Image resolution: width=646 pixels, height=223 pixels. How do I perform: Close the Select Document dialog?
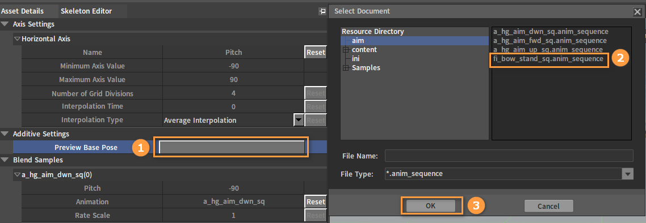(x=637, y=11)
